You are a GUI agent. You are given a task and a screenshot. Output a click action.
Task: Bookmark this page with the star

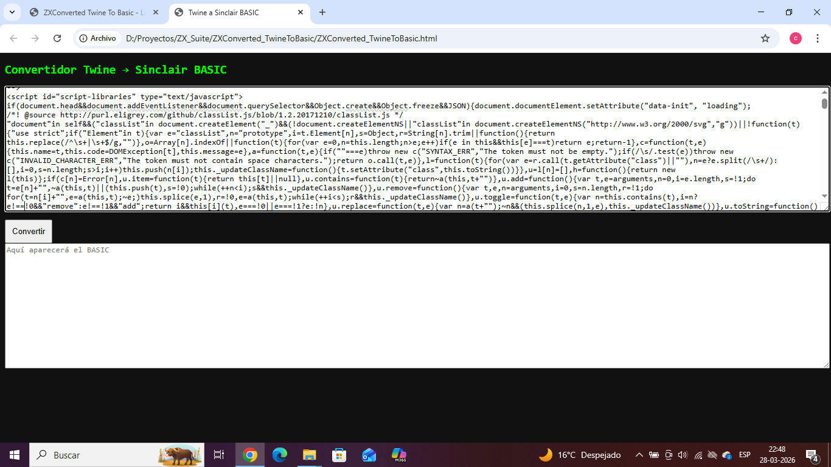click(765, 38)
